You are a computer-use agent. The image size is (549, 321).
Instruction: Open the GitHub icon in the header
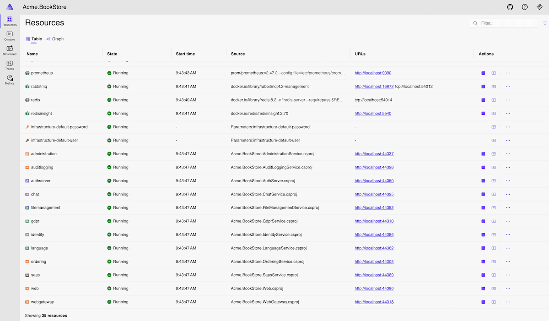point(510,7)
